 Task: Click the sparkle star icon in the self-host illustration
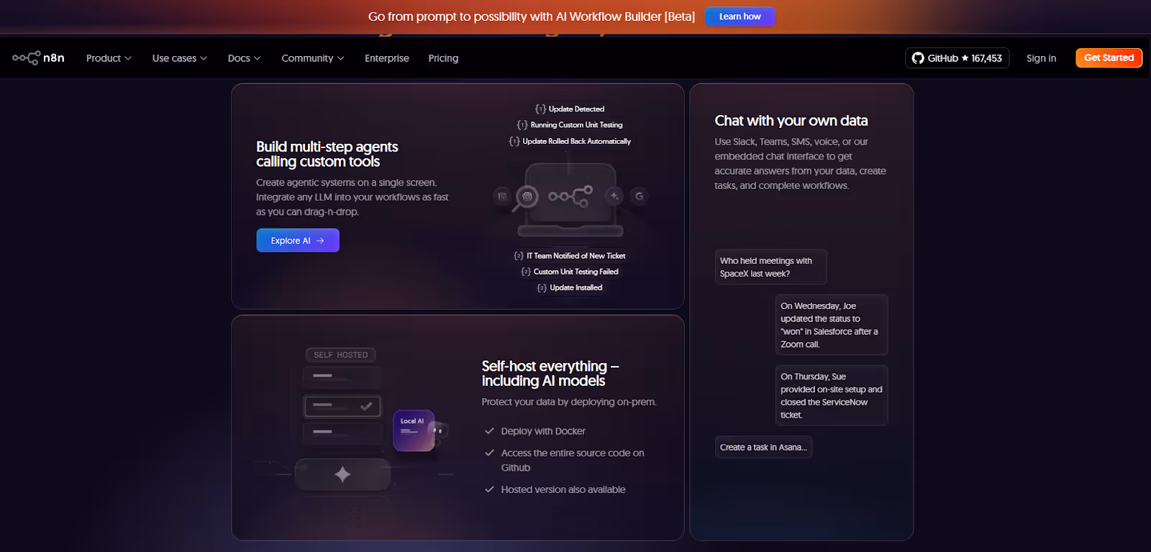coord(342,474)
